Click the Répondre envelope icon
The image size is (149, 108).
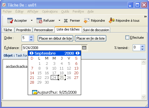[86, 21]
